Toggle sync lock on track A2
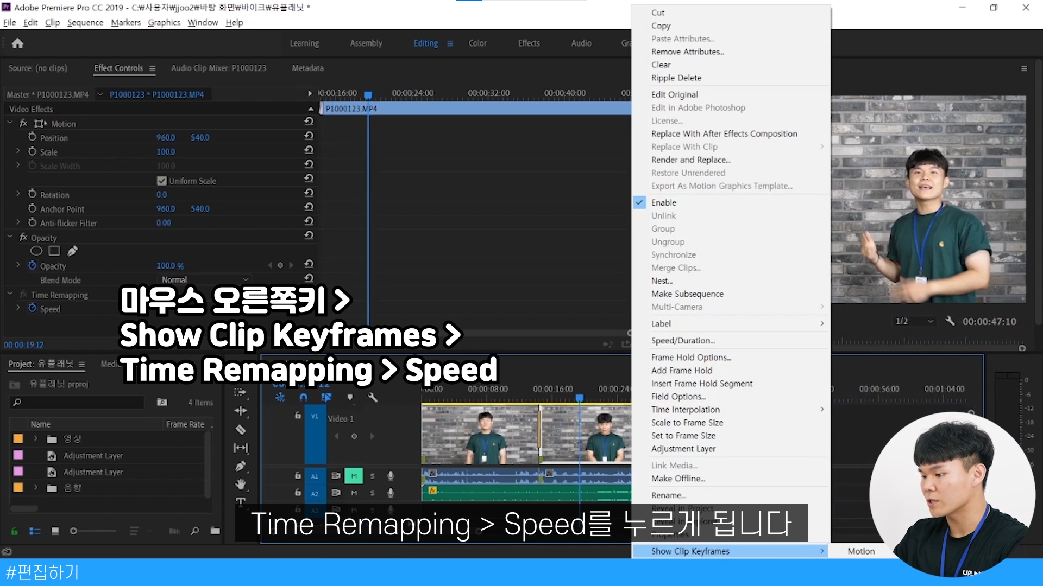 tap(336, 493)
